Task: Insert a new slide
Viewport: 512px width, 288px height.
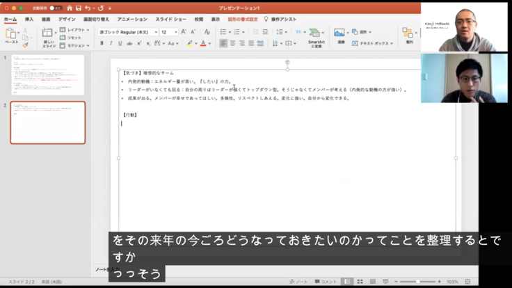Action: coord(47,33)
